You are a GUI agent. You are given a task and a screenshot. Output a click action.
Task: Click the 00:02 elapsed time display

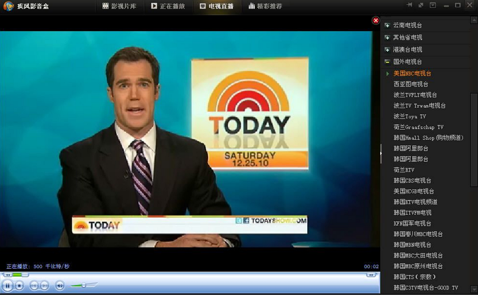(x=371, y=266)
